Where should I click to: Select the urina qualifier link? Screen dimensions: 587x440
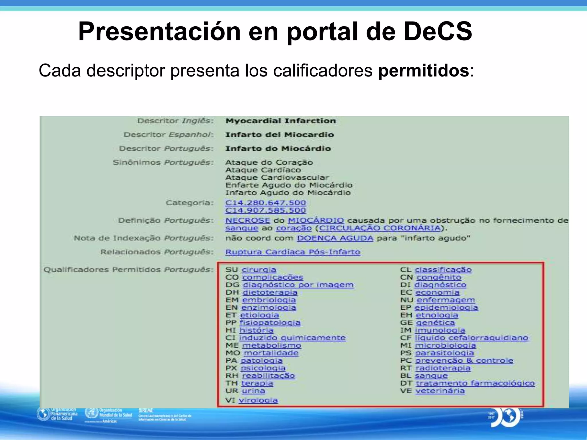253,391
